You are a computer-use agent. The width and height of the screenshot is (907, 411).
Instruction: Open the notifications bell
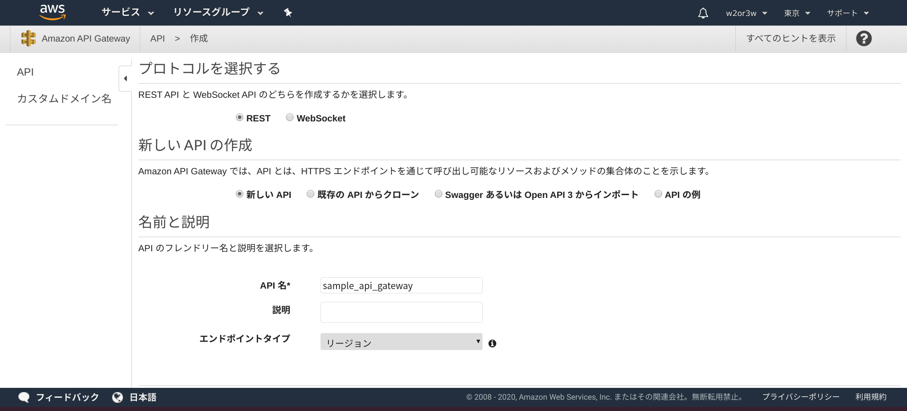point(703,13)
